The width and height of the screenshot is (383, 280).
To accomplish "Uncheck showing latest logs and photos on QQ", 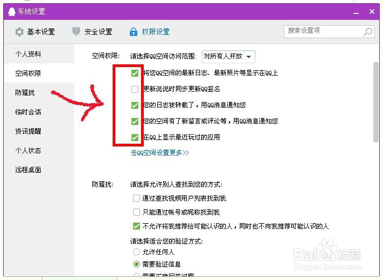I will (135, 73).
